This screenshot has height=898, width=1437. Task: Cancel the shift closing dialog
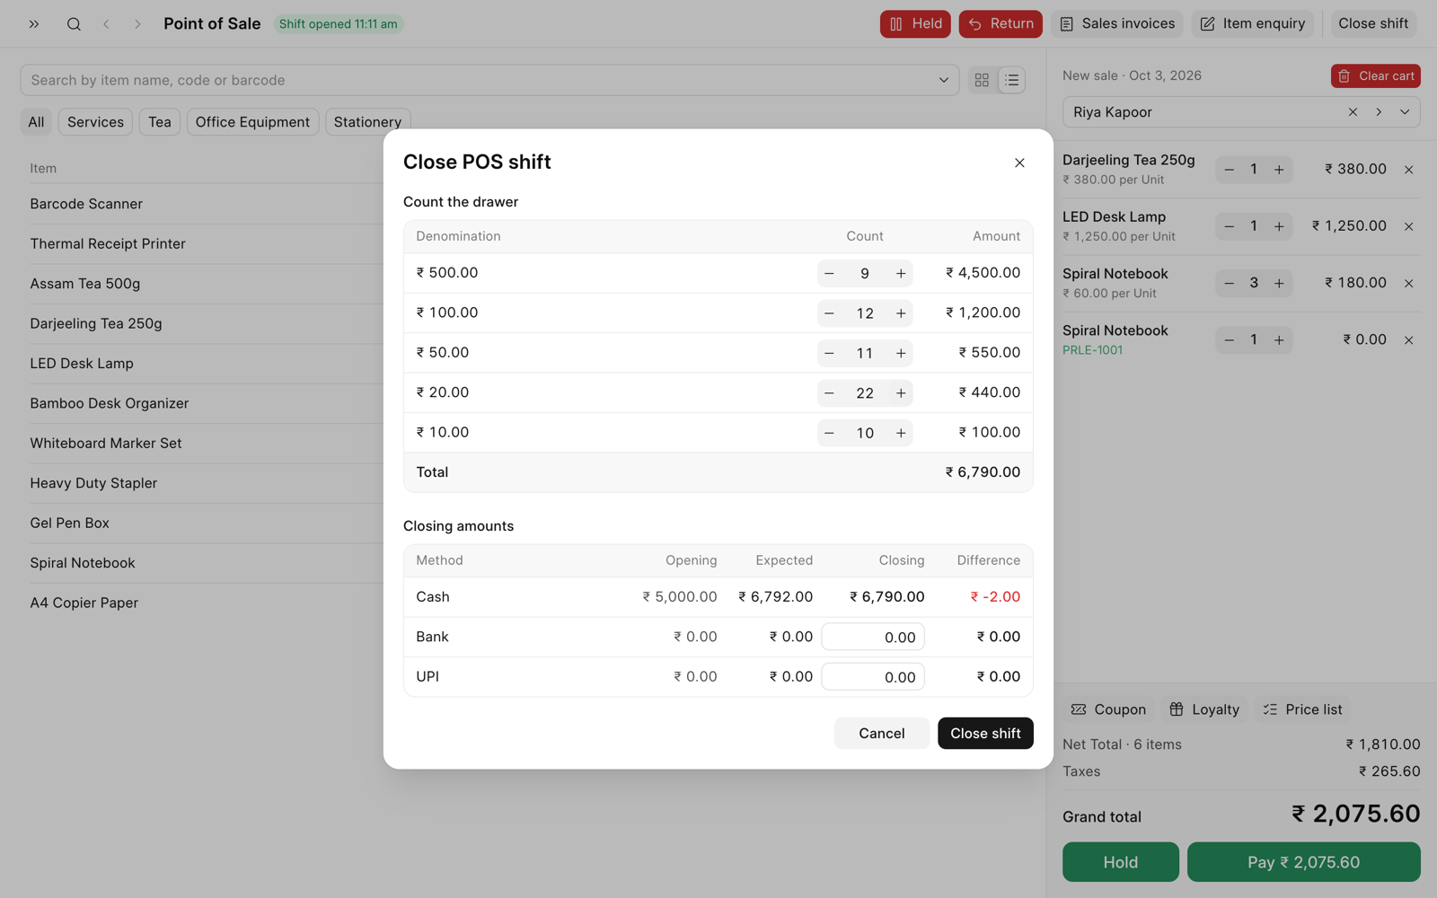[881, 734]
